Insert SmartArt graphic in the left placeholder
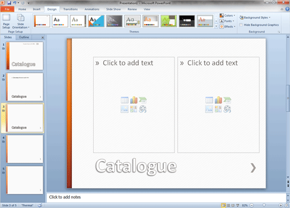 pyautogui.click(x=143, y=100)
